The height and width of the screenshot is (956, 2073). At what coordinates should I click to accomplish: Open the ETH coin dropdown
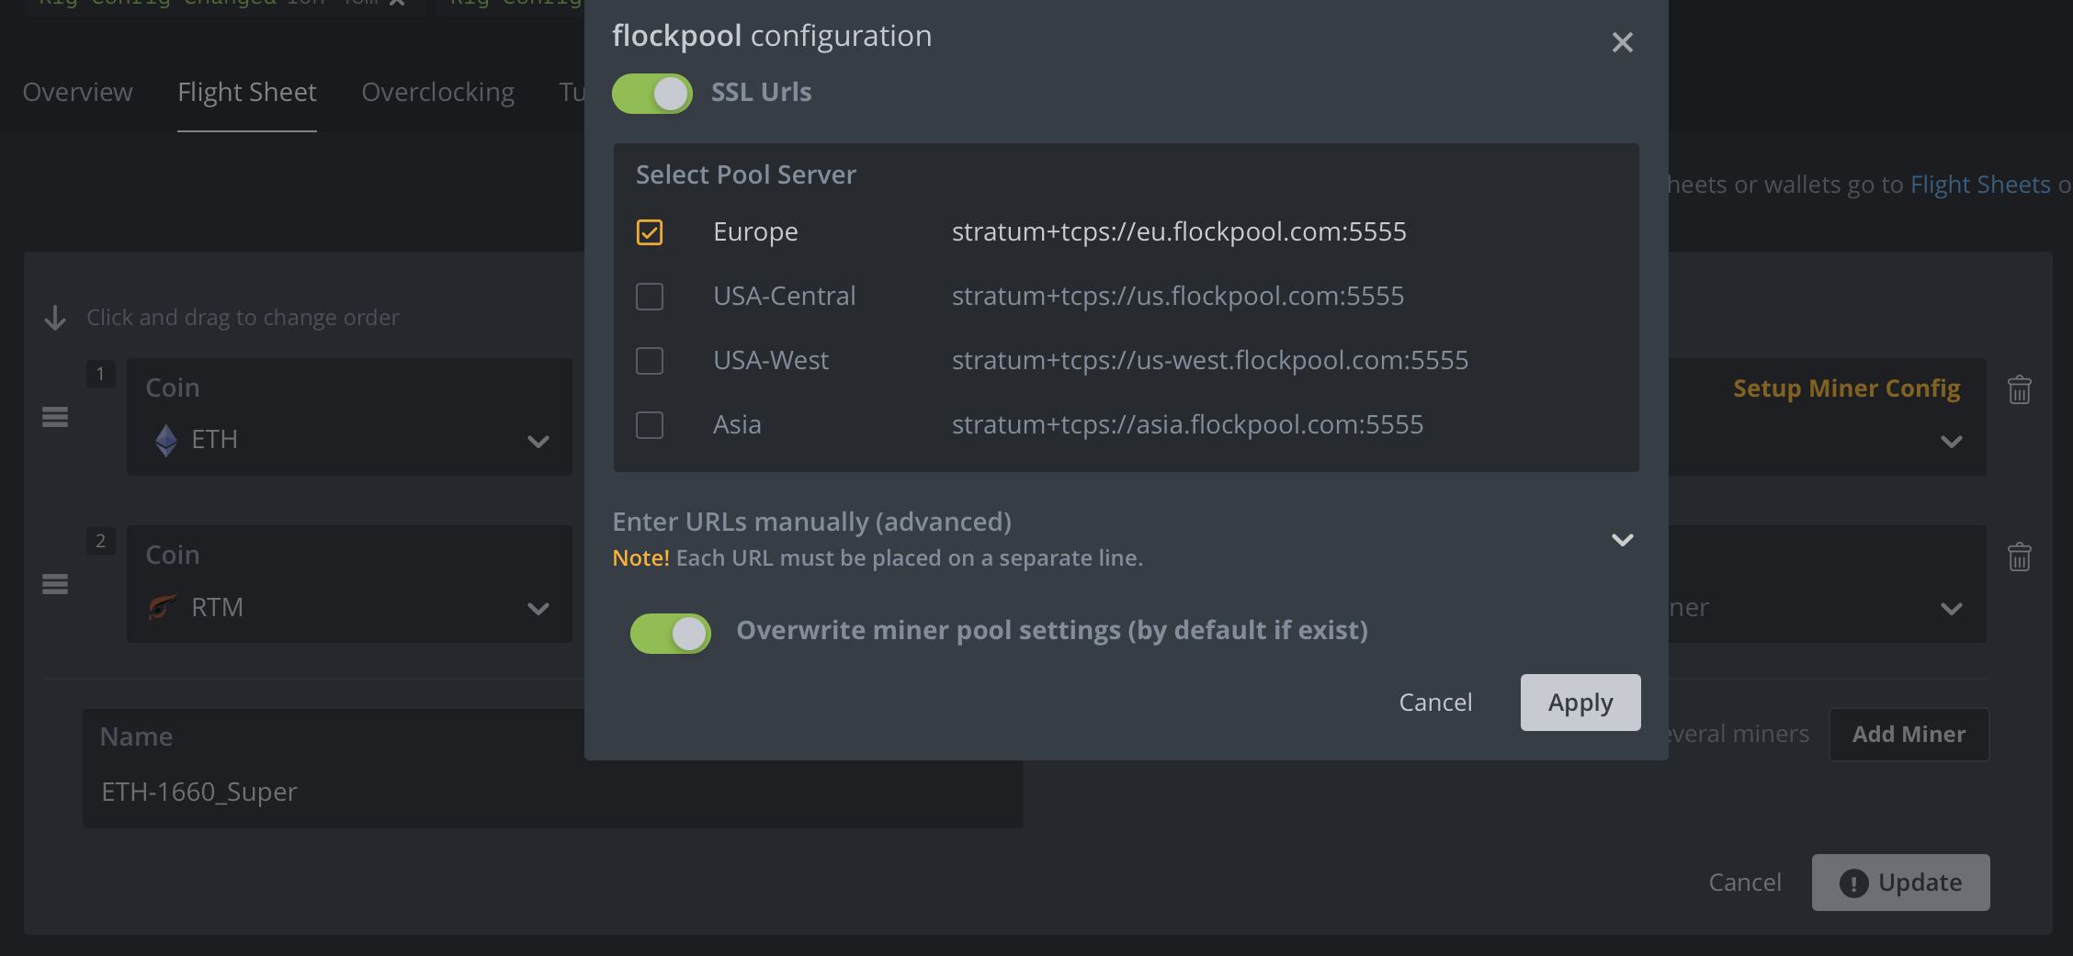(538, 442)
